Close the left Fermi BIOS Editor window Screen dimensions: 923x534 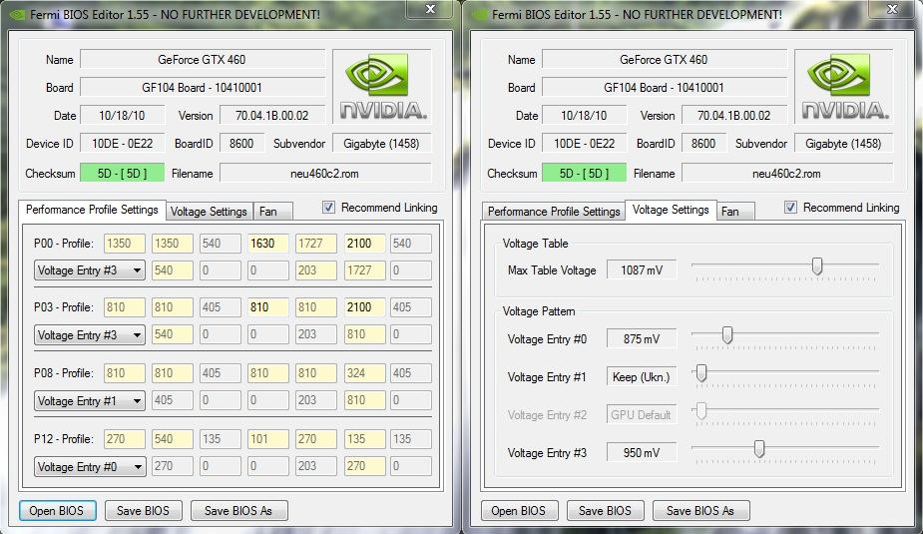pyautogui.click(x=430, y=9)
